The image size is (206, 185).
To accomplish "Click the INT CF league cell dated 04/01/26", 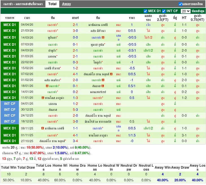I will point(10,104).
